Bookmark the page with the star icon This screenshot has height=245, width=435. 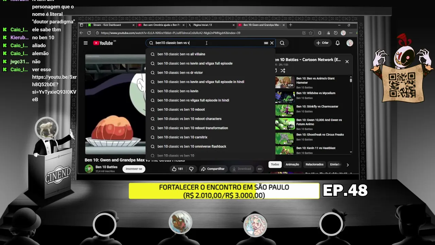[x=311, y=33]
